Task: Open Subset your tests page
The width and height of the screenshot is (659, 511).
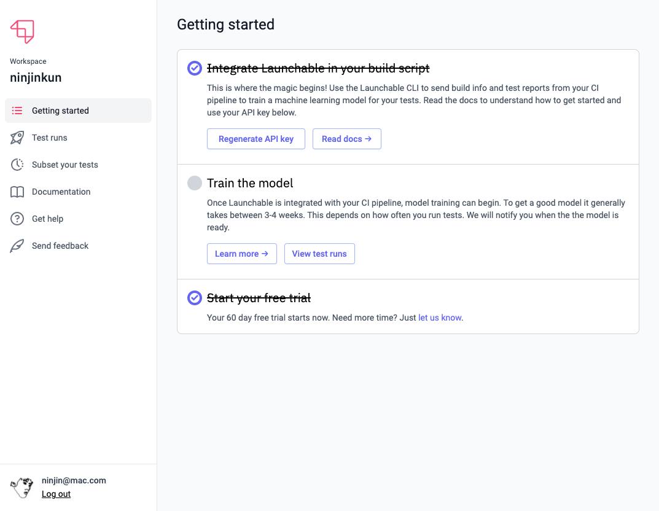Action: point(78,165)
